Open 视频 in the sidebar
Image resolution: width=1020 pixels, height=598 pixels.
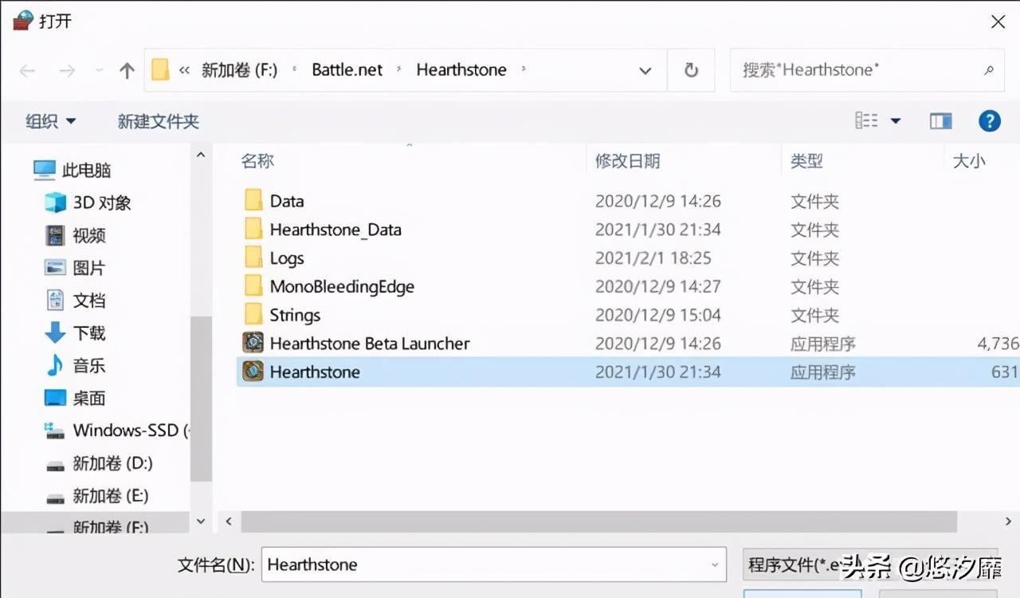pos(76,235)
